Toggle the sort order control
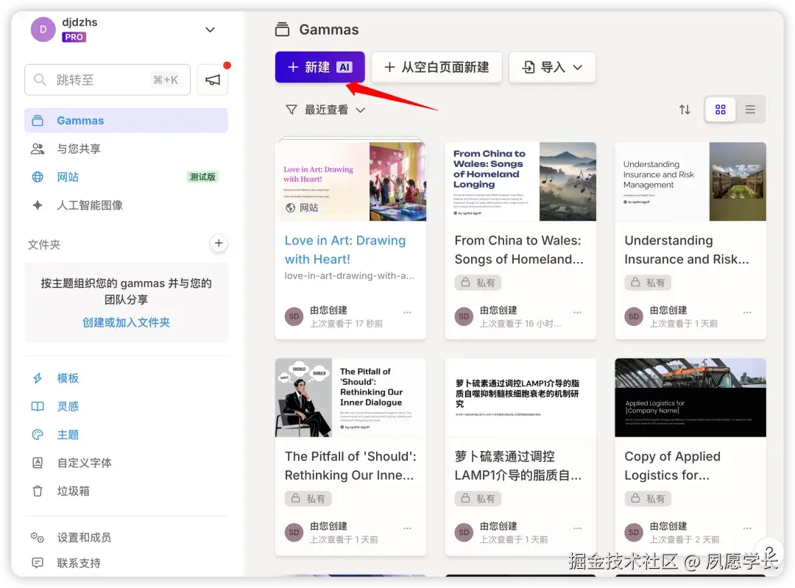Image resolution: width=795 pixels, height=588 pixels. tap(685, 109)
